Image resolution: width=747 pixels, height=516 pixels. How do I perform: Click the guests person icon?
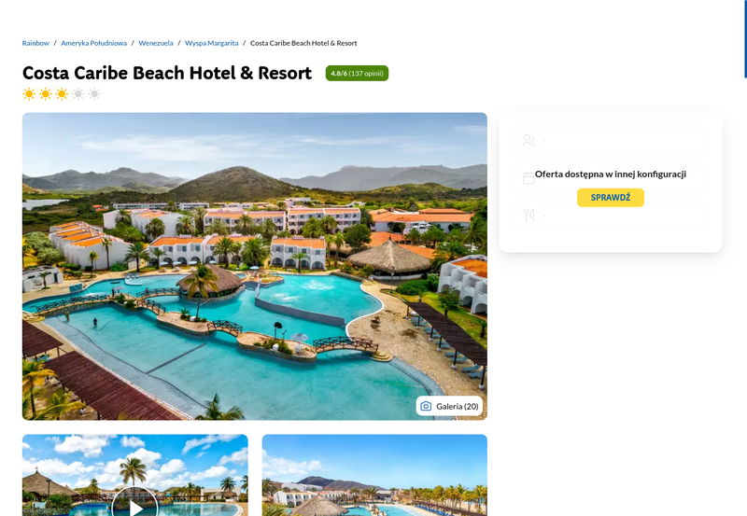529,140
